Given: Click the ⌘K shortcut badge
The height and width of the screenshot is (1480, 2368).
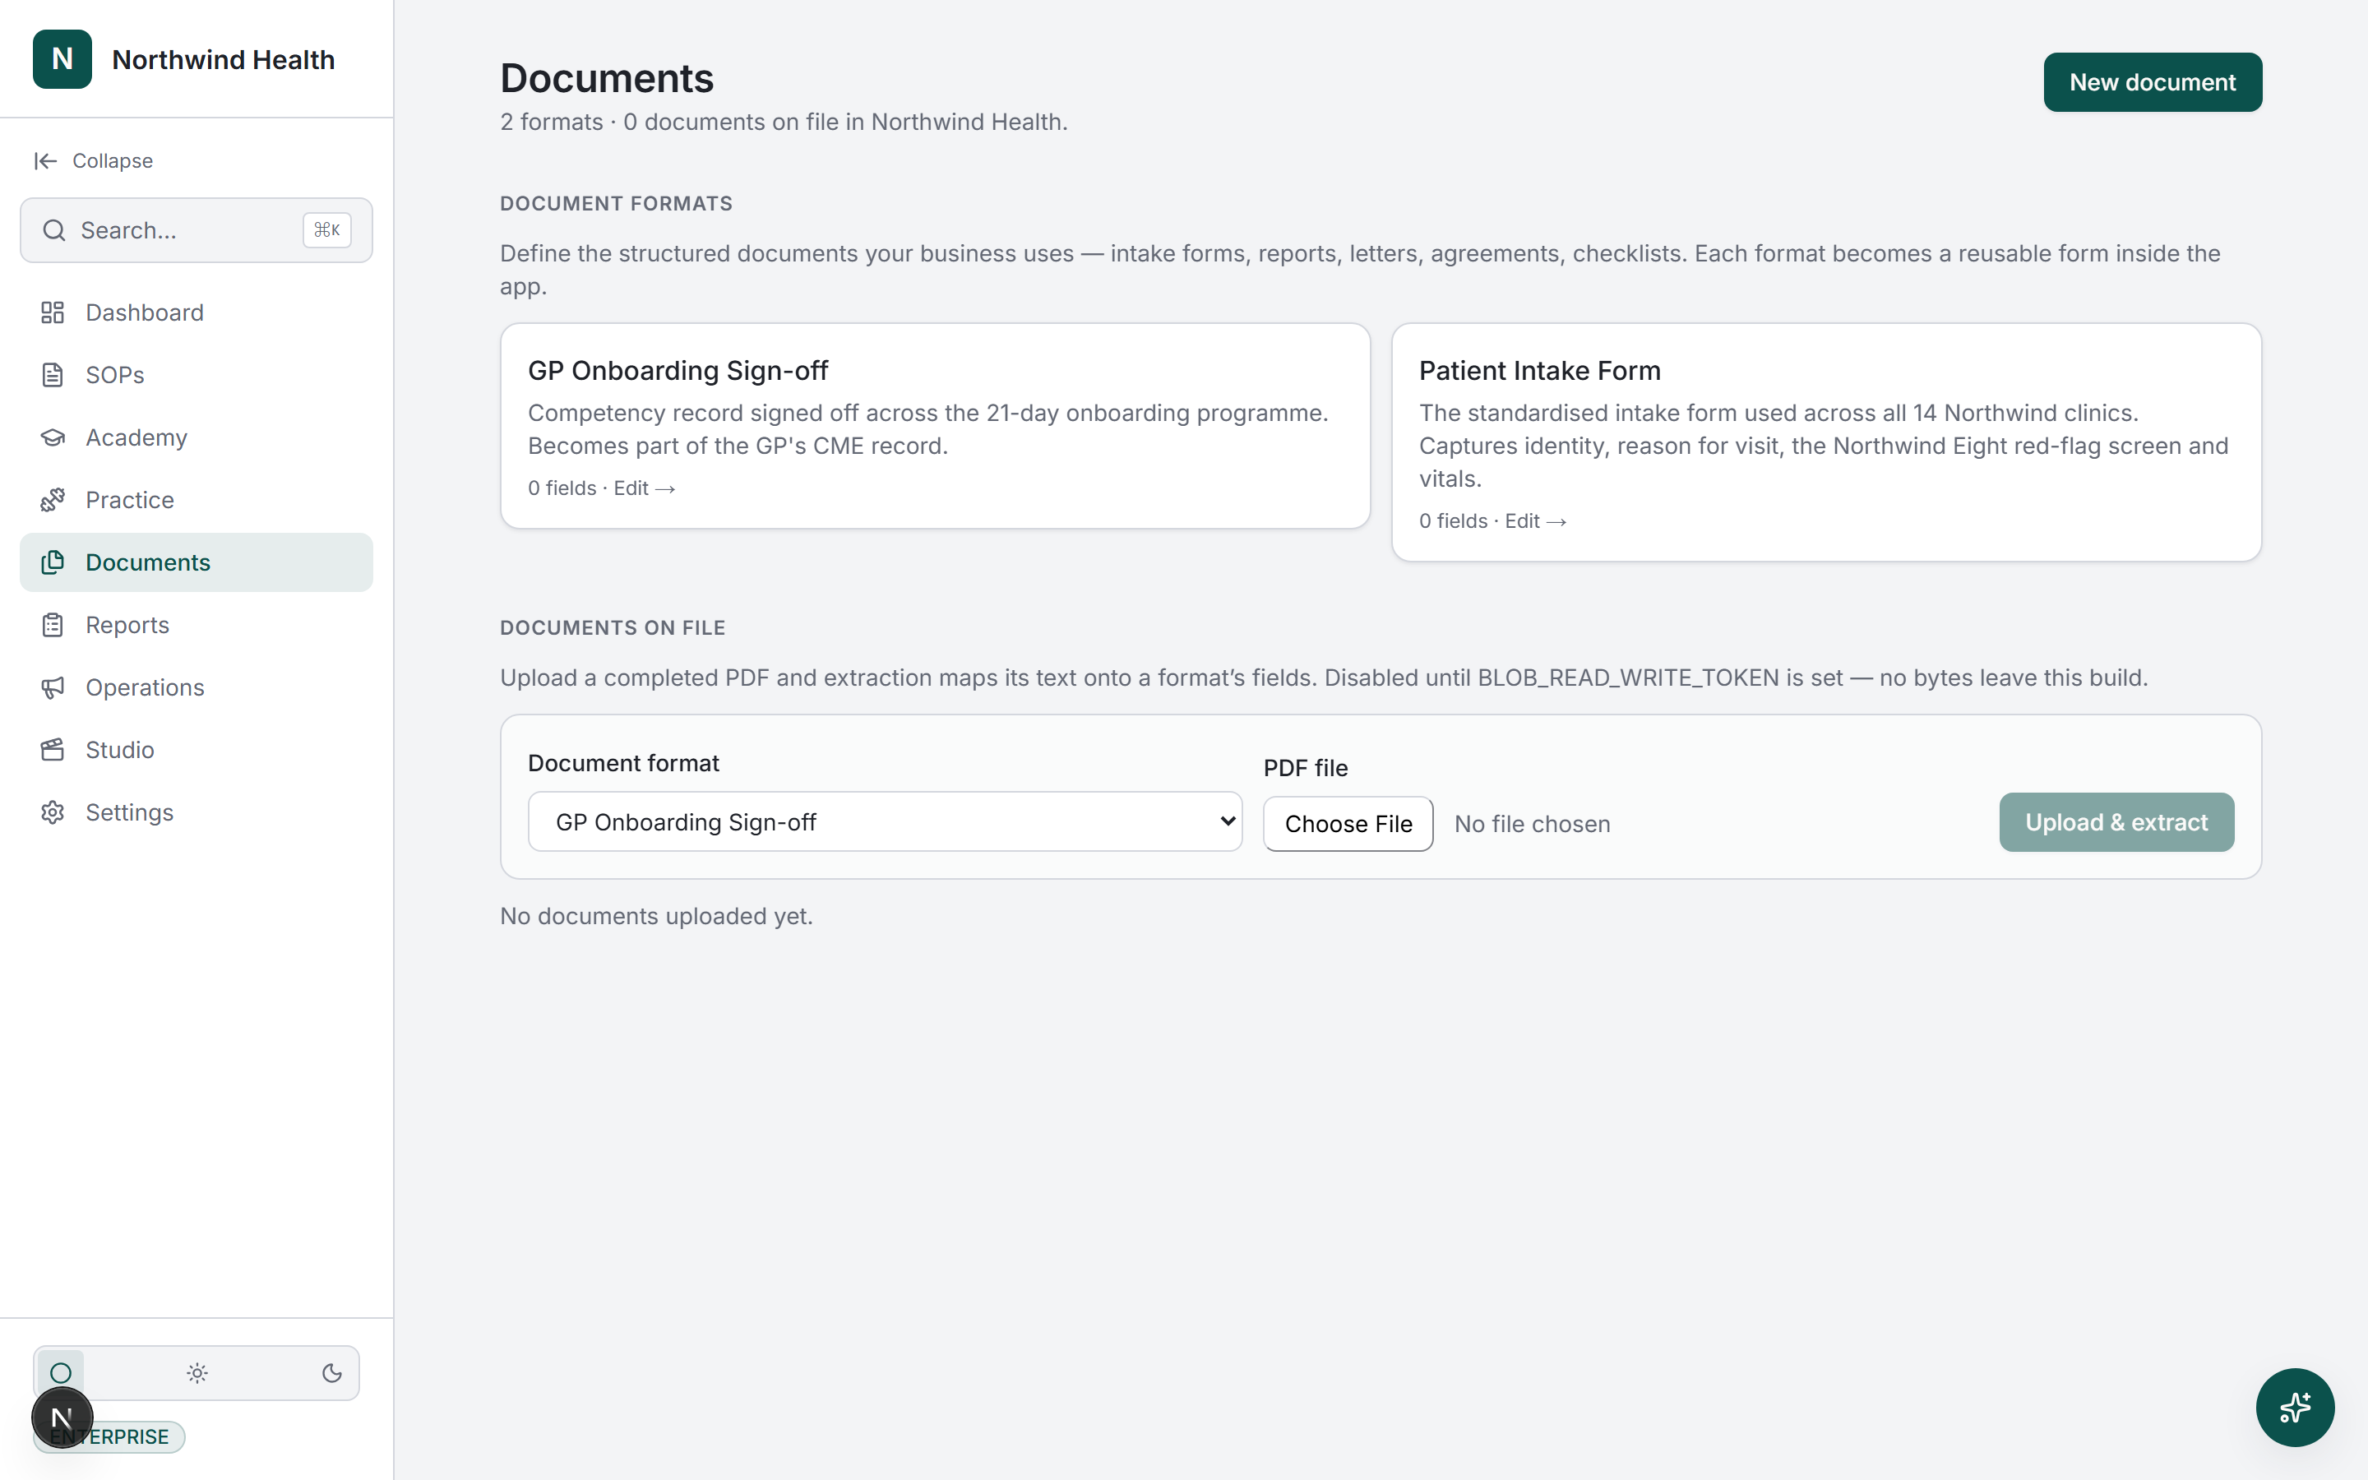Looking at the screenshot, I should (x=326, y=230).
